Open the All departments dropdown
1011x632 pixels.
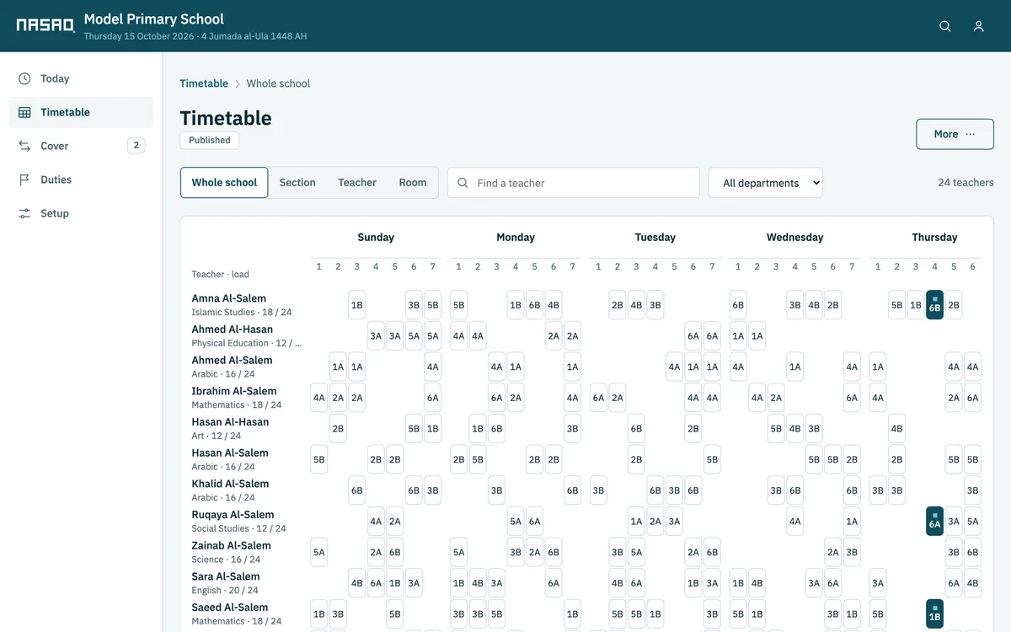click(x=766, y=183)
